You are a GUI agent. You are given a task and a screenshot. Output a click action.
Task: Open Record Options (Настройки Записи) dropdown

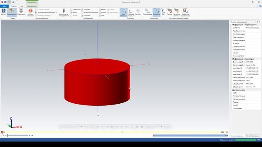[176, 12]
